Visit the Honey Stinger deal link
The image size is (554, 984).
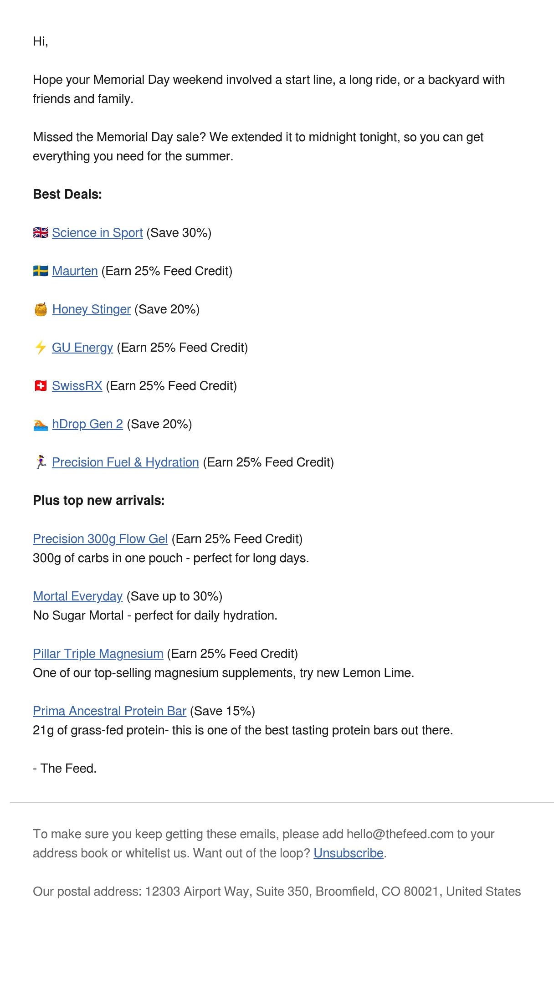[92, 309]
